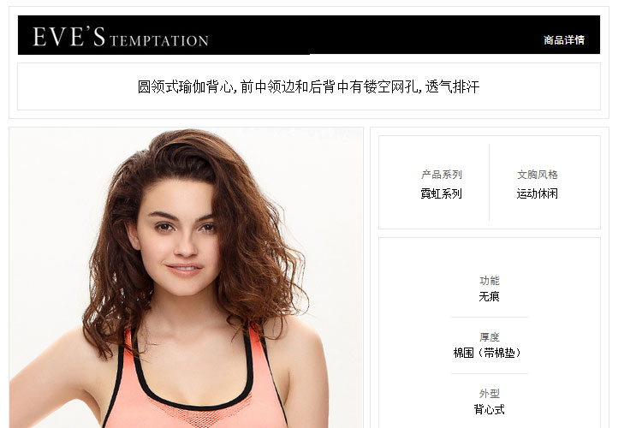Select the 厚度 attribute label
Image resolution: width=642 pixels, height=428 pixels.
coord(490,337)
